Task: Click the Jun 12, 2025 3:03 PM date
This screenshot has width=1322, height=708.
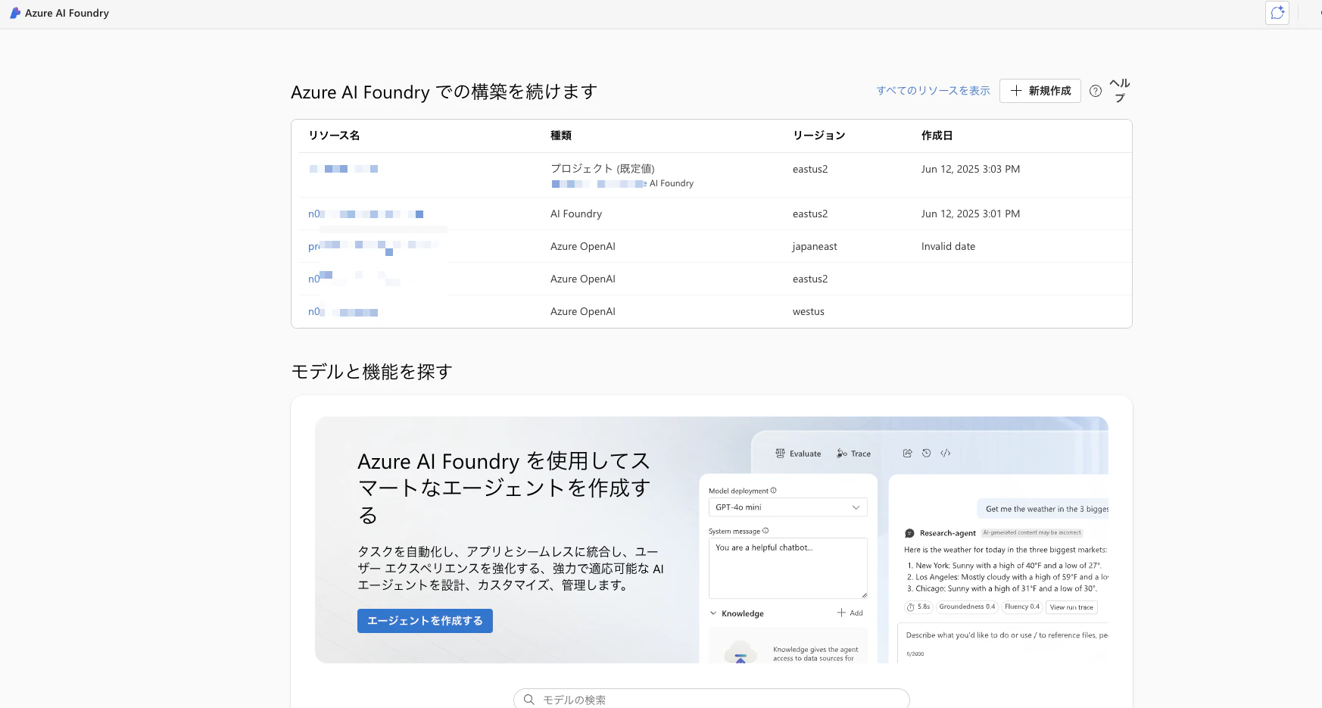Action: (971, 170)
